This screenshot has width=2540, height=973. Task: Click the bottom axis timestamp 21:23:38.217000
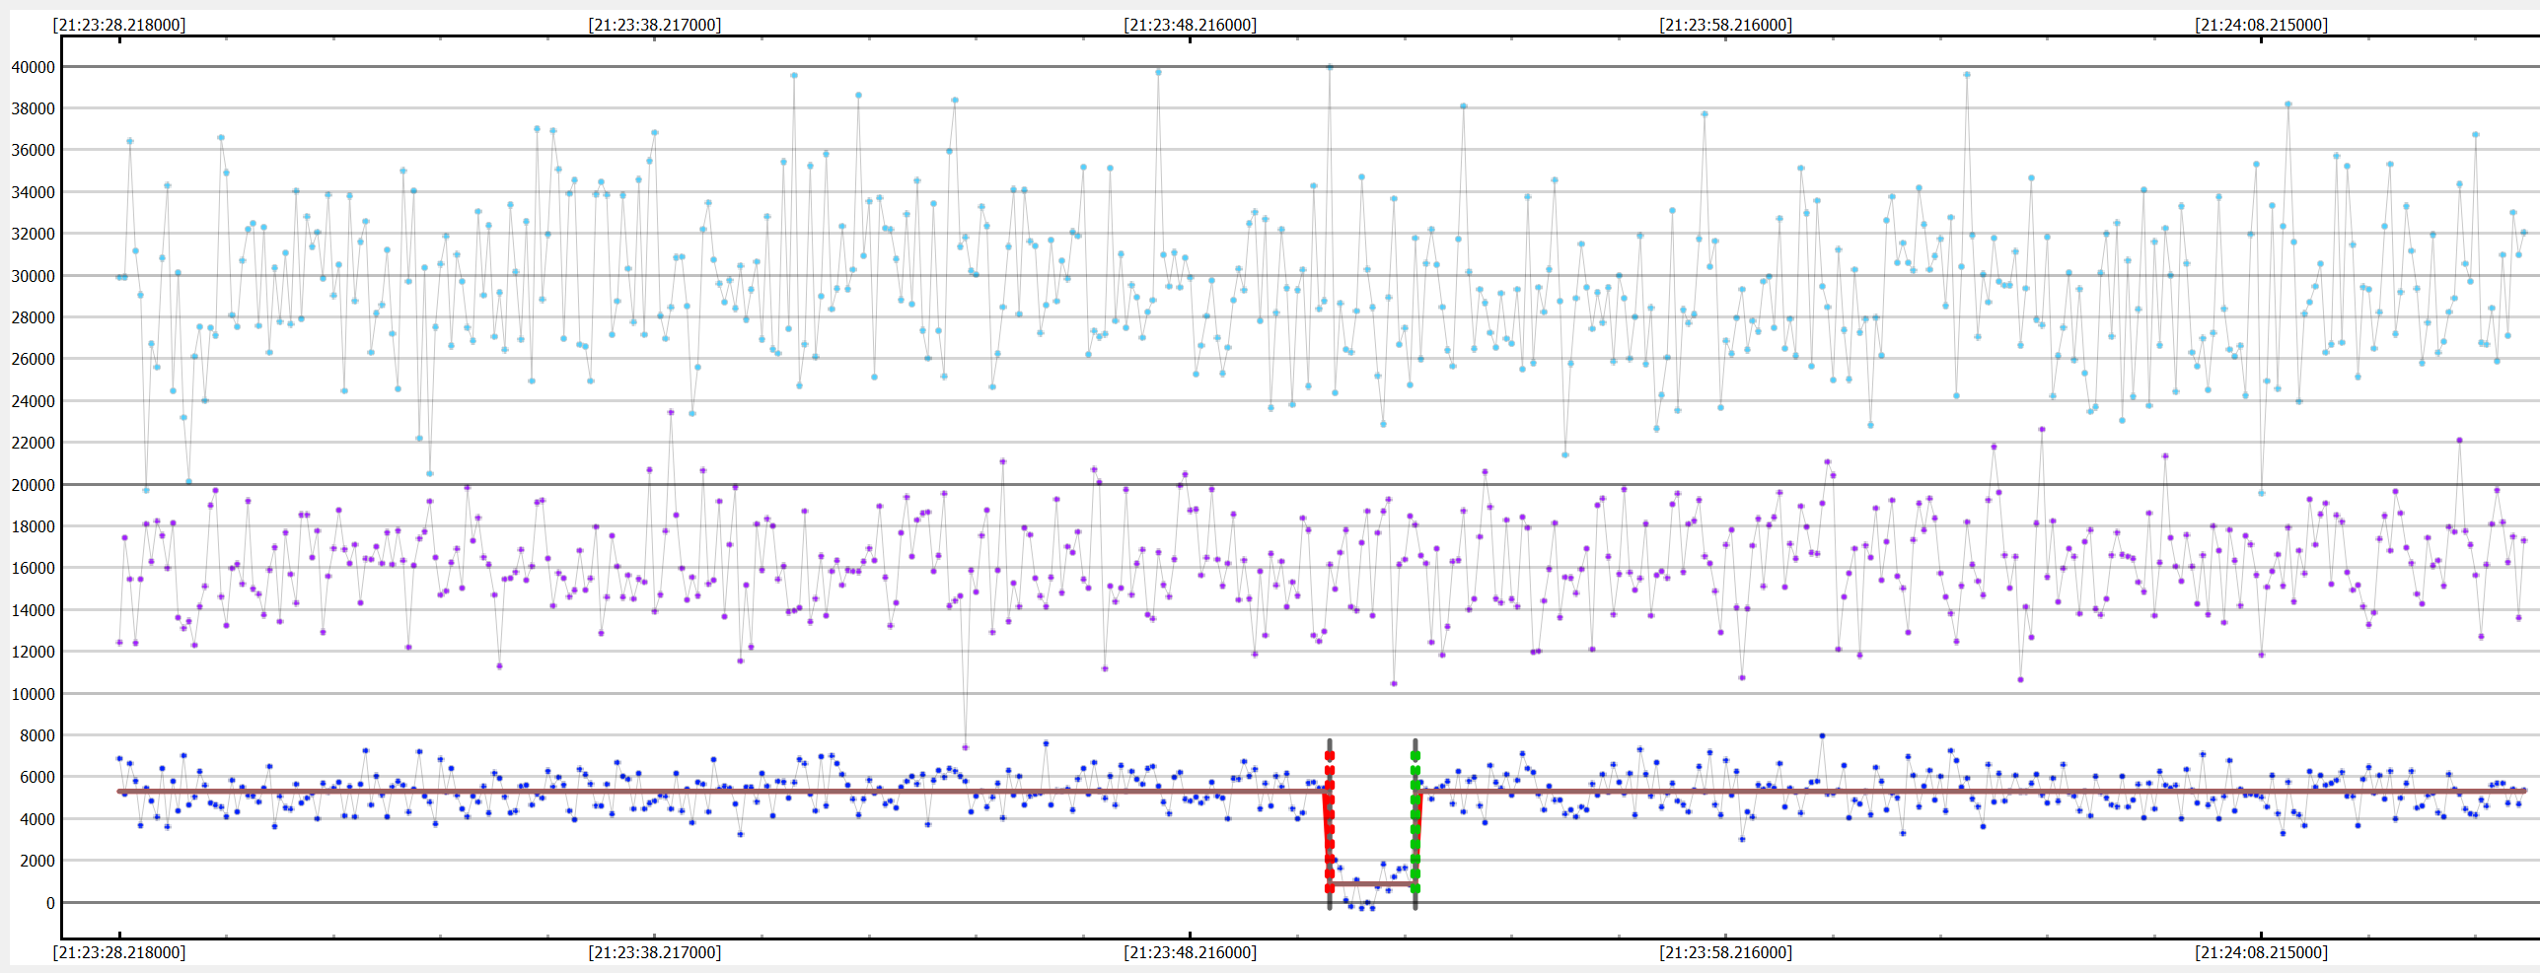coord(655,952)
